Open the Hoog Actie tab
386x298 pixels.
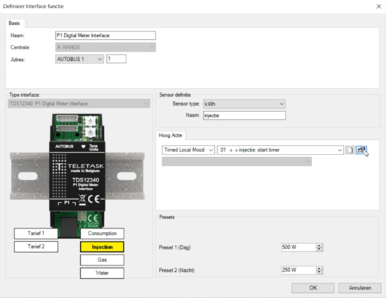coord(171,135)
